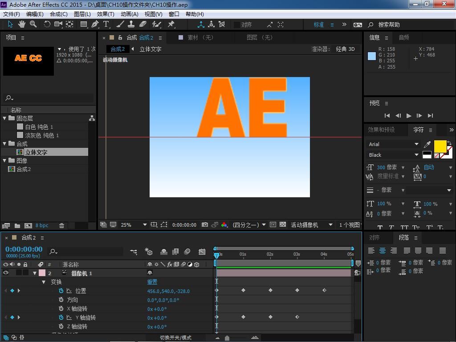Screen dimensions: 456x342
Task: Open the 图层(L) menu
Action: [82, 14]
